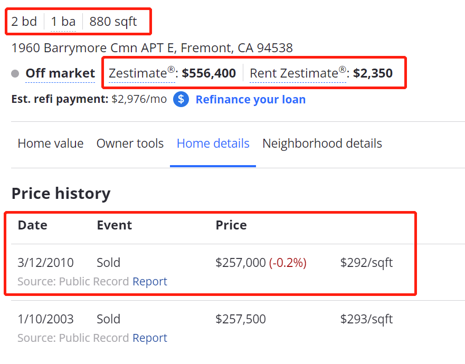This screenshot has height=364, width=465.
Task: Click the Rent Zestimate label
Action: tap(293, 73)
